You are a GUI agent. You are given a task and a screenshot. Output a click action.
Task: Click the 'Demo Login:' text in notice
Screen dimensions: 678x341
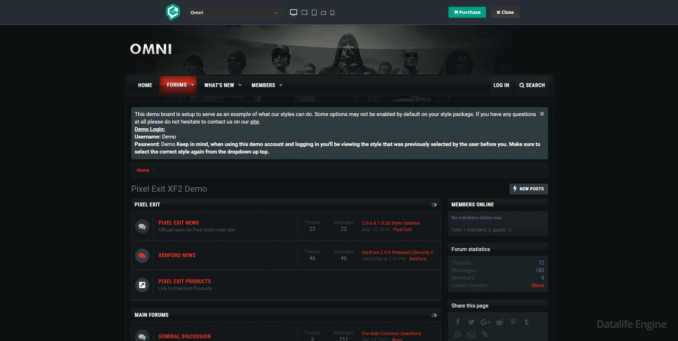(x=149, y=129)
